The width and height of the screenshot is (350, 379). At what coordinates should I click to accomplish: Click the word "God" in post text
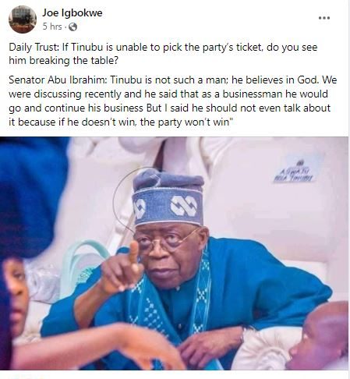(308, 80)
